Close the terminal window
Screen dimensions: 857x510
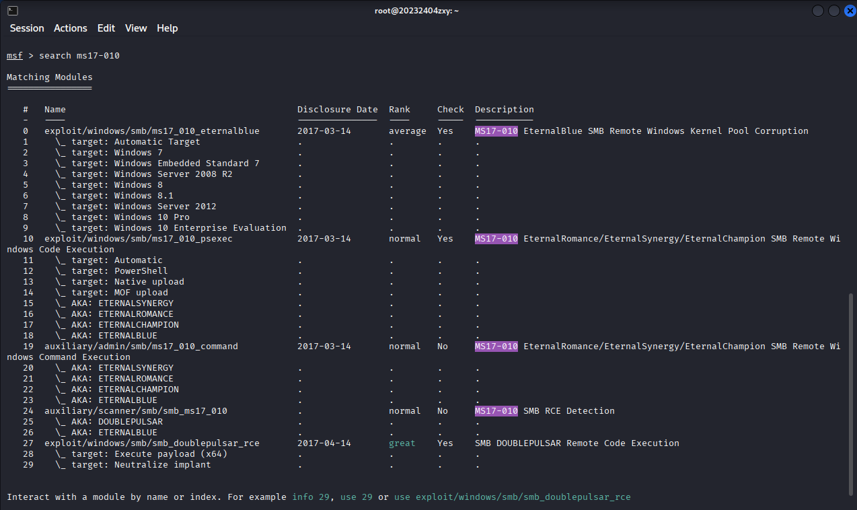850,11
